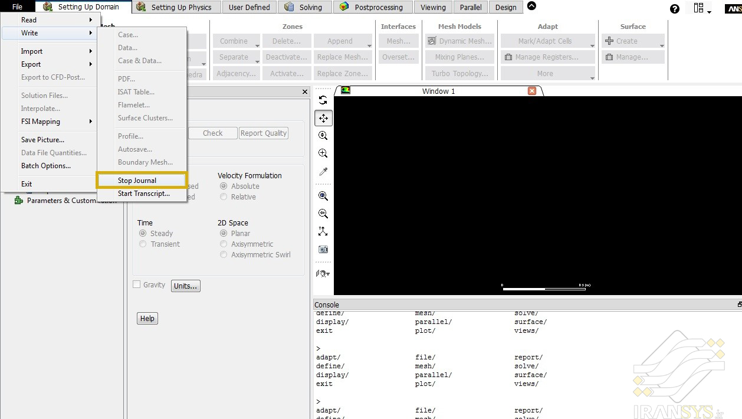Click the Units button
The image size is (742, 419).
186,286
